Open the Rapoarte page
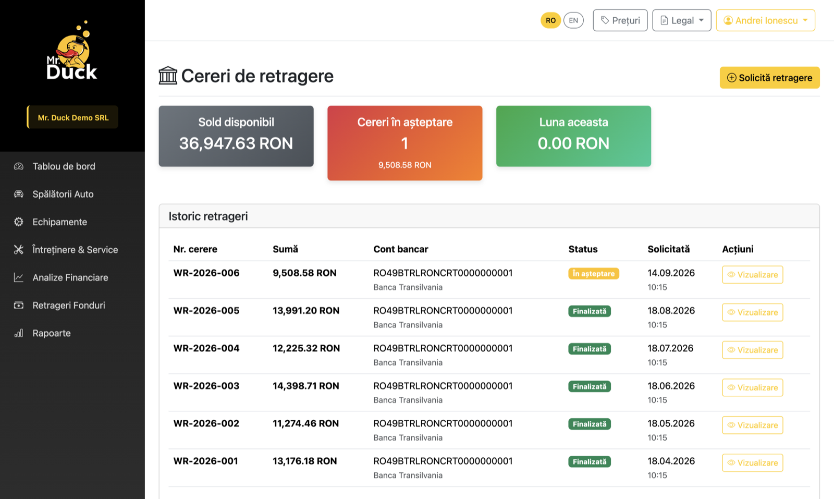The image size is (834, 499). tap(72, 333)
